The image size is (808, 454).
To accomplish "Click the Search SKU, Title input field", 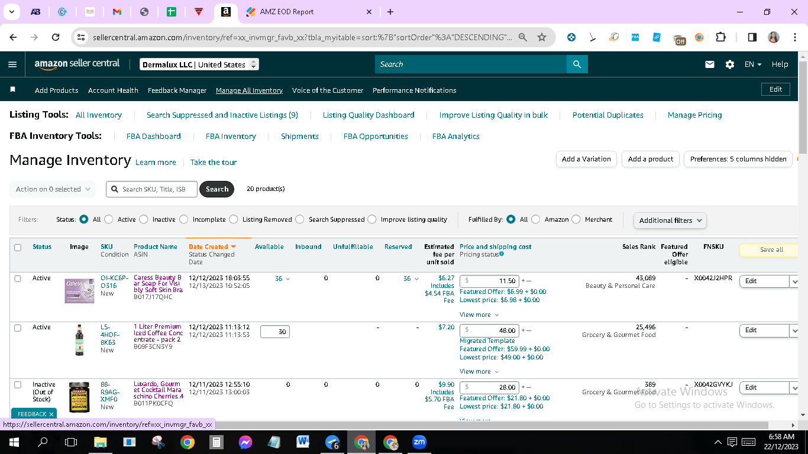I will click(152, 189).
